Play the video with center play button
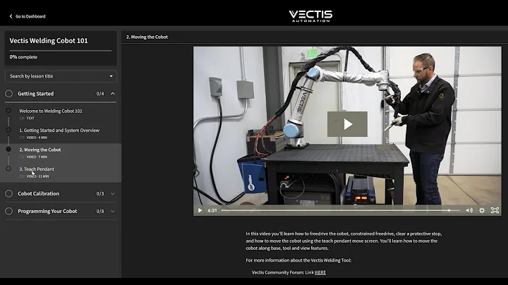The image size is (508, 285). pyautogui.click(x=347, y=124)
